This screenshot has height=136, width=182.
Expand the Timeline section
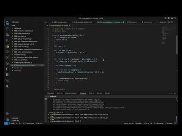[16, 121]
